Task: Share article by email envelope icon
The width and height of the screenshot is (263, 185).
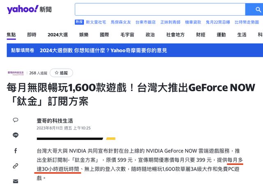Action: 16,181
